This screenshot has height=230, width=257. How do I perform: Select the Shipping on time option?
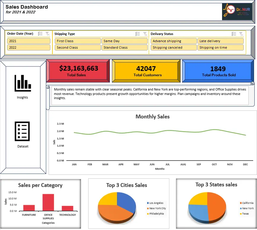(x=221, y=47)
